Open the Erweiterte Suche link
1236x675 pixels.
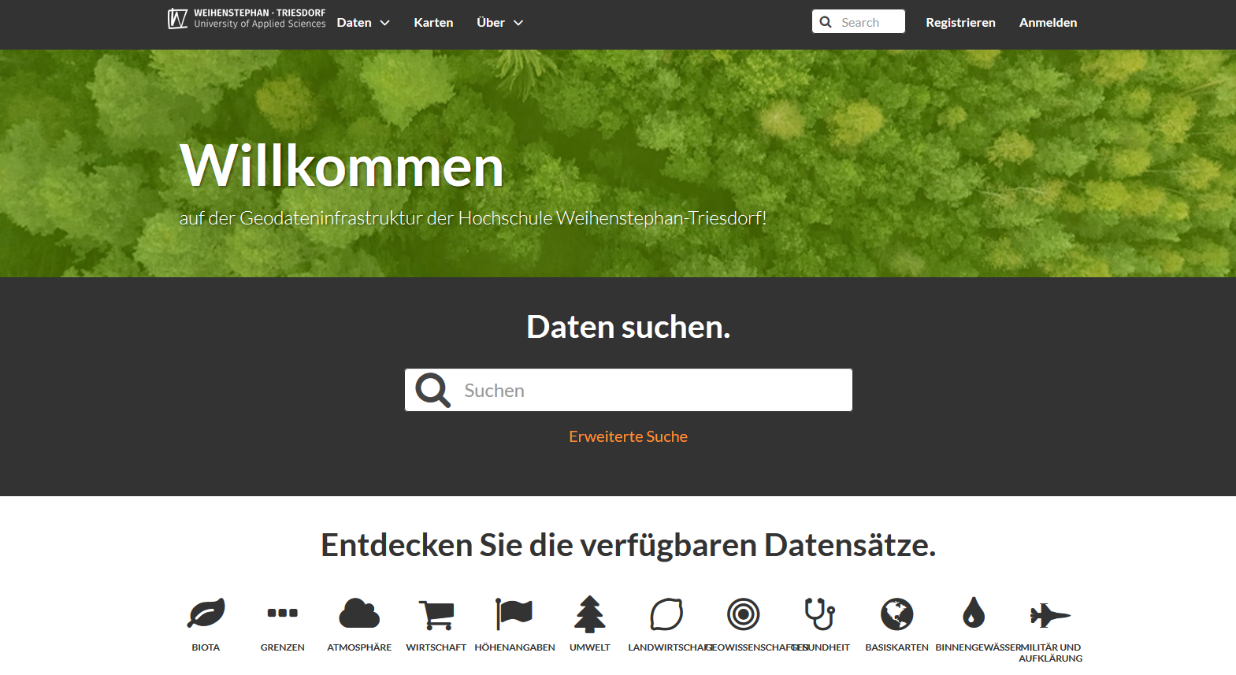tap(628, 436)
